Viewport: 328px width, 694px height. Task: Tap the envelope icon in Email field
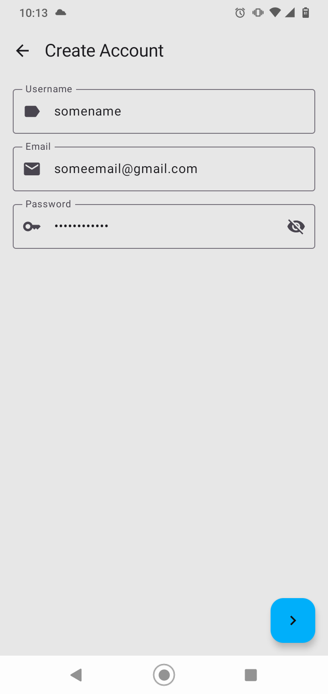(32, 169)
